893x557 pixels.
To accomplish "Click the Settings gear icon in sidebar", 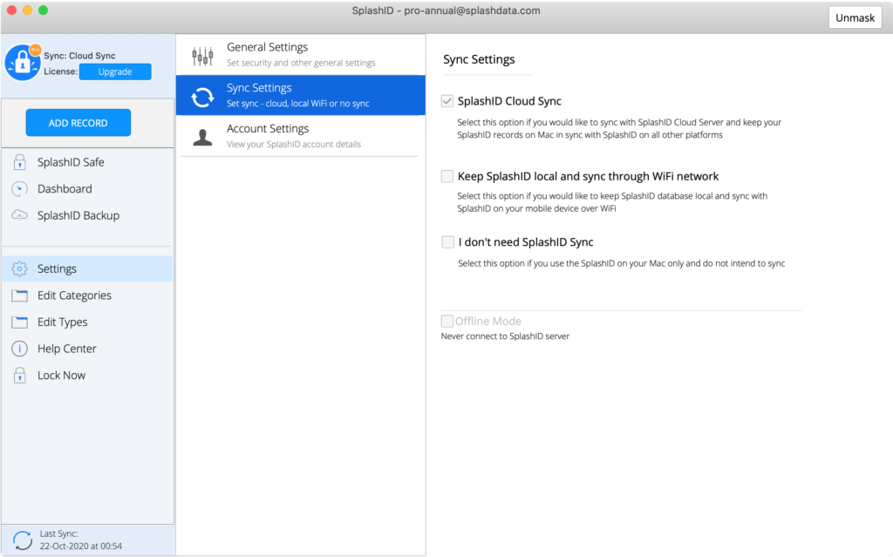I will click(x=19, y=269).
